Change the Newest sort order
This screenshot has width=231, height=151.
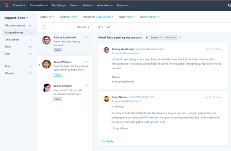(x=83, y=27)
